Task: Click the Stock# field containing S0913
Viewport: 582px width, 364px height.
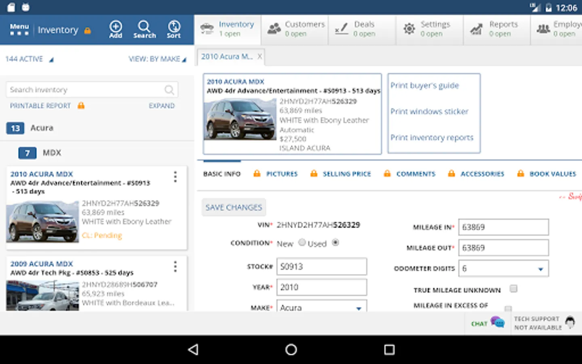Action: [x=322, y=267]
